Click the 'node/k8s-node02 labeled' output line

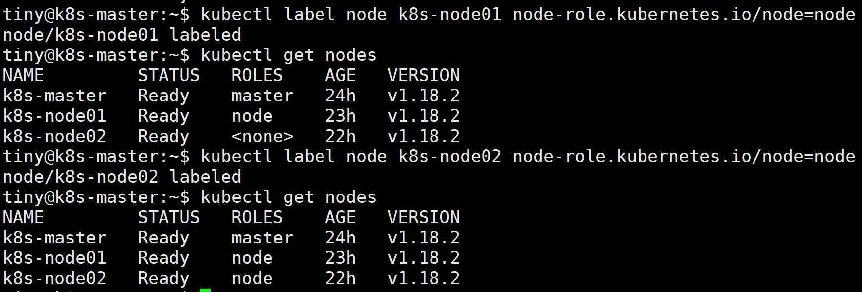point(122,177)
